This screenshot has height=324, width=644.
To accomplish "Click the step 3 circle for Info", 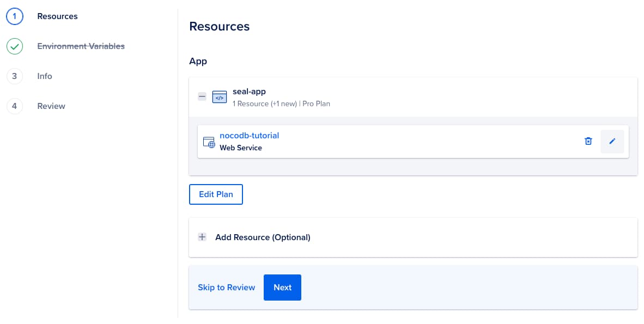I will (15, 76).
